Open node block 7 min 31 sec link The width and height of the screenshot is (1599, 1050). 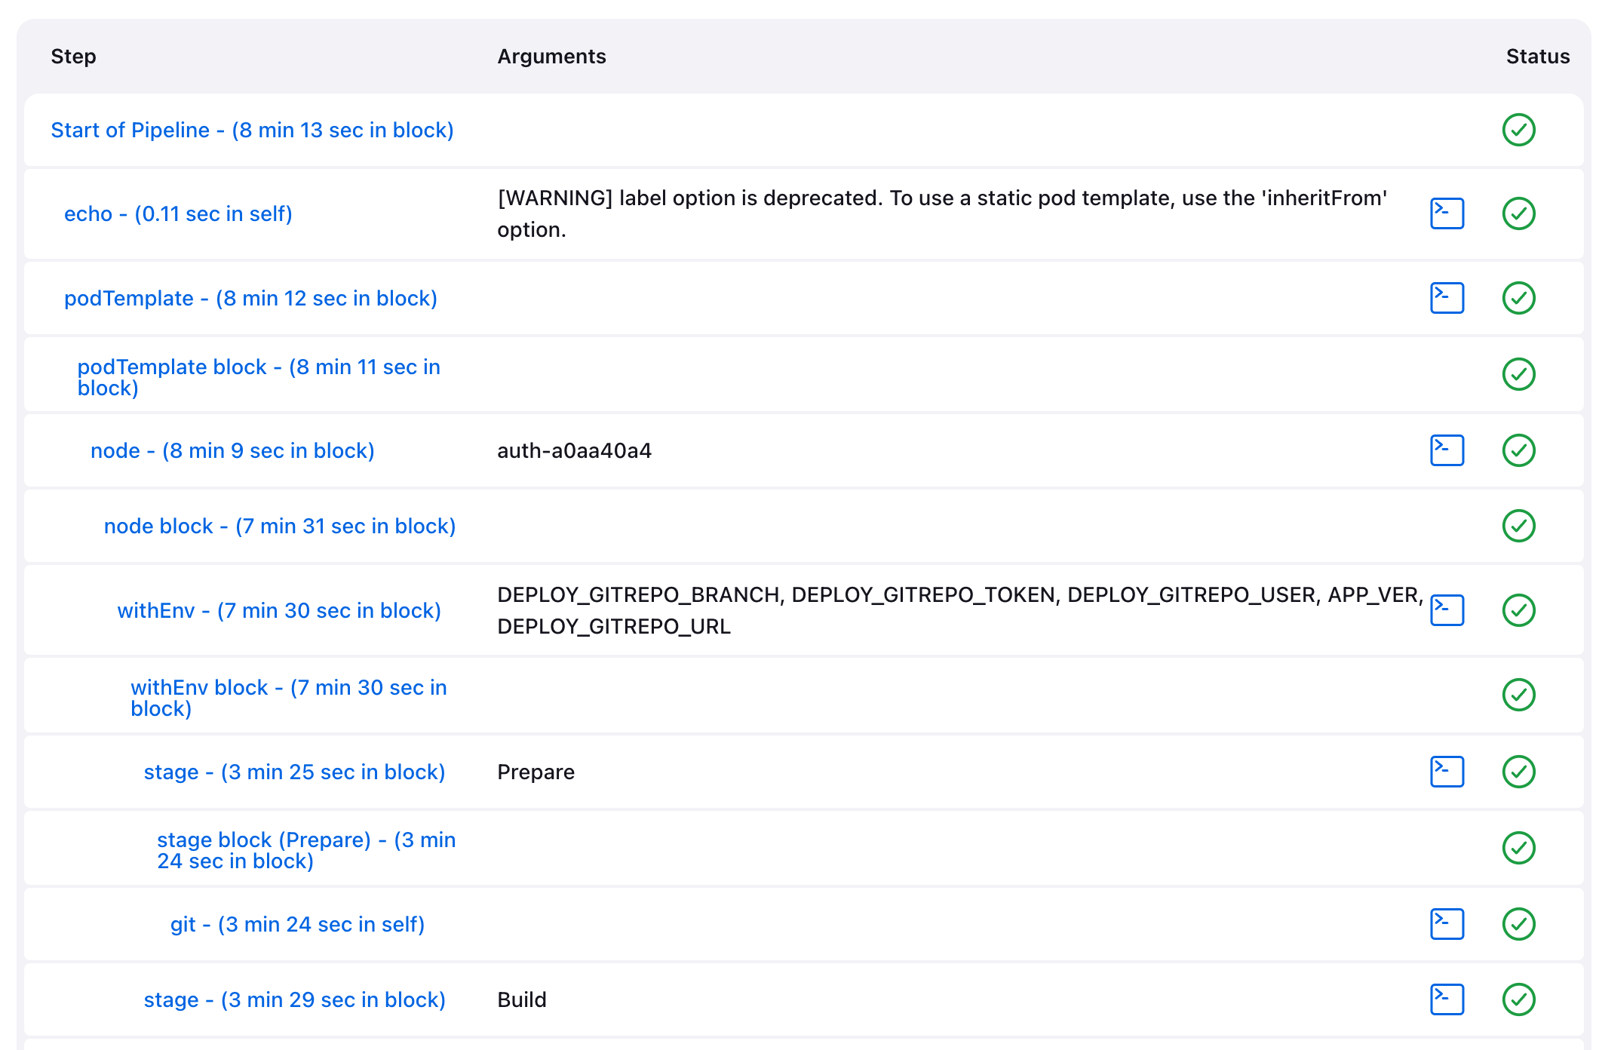[280, 526]
